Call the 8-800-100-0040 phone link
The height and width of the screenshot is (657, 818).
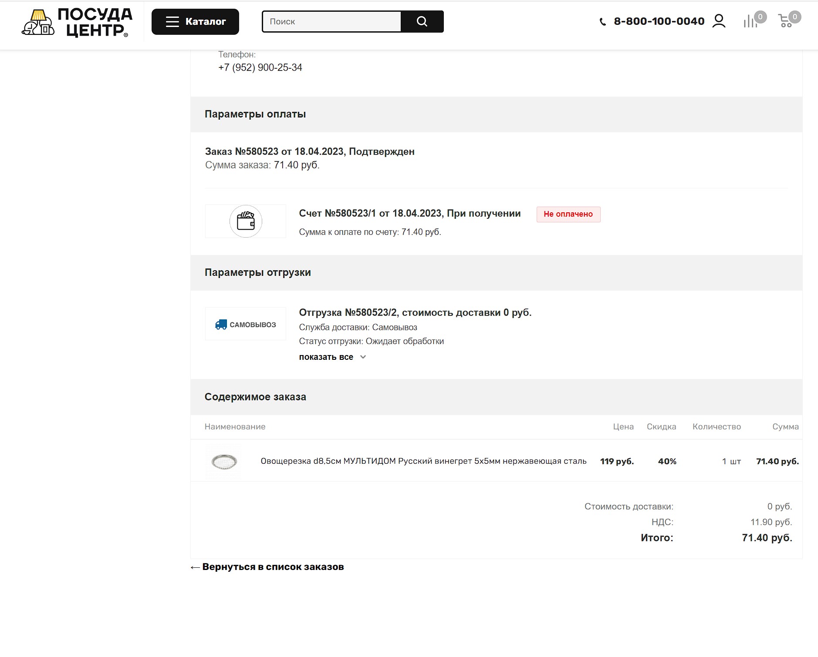pos(659,21)
